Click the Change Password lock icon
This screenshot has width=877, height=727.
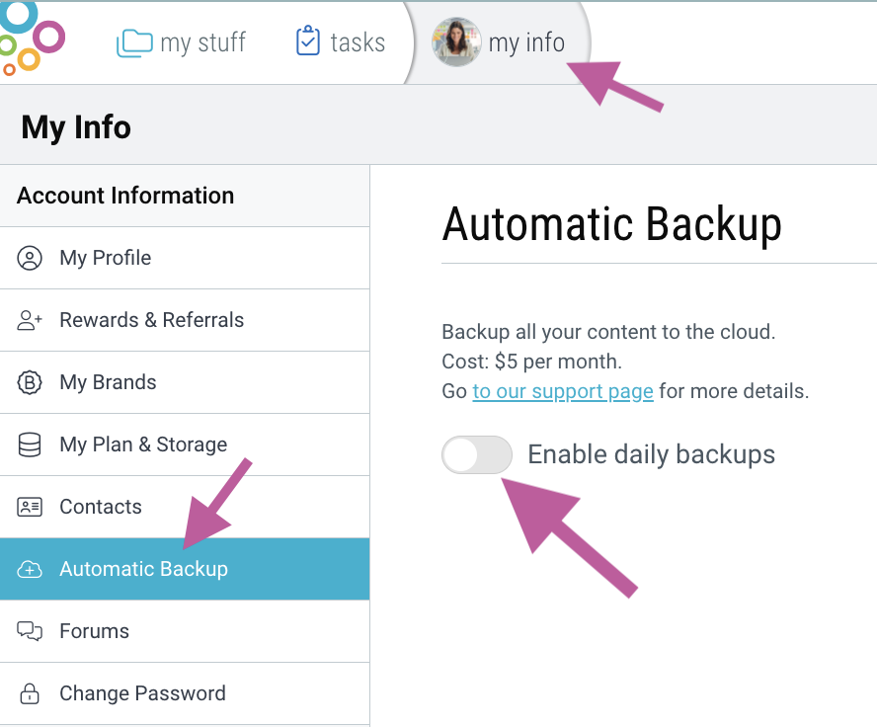pos(30,694)
